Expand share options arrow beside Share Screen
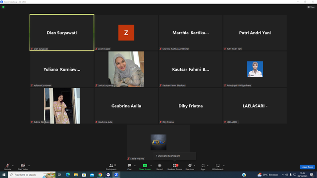This screenshot has width=317, height=178. pyautogui.click(x=151, y=166)
